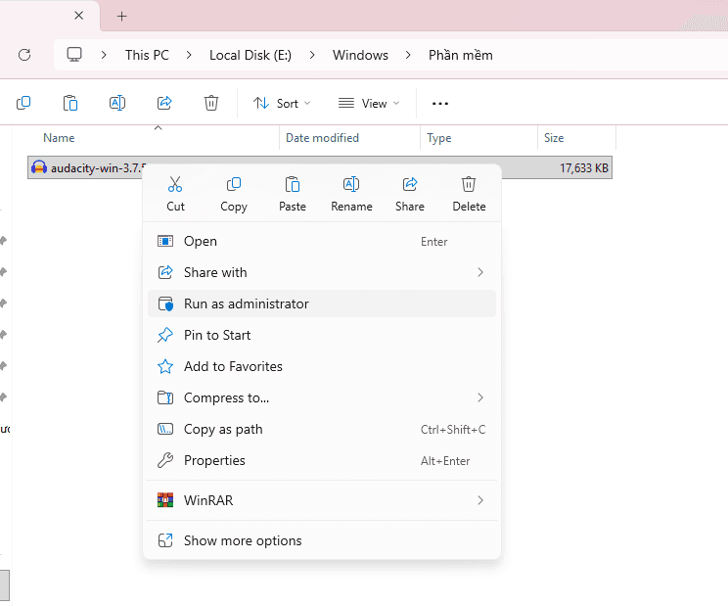Click the Share icon in context menu

pos(410,185)
